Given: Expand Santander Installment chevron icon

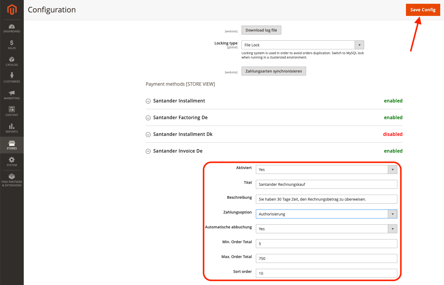Looking at the screenshot, I should 148,101.
